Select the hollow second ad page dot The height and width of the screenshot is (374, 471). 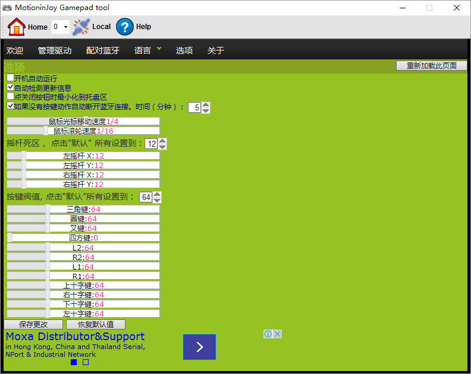click(x=86, y=362)
